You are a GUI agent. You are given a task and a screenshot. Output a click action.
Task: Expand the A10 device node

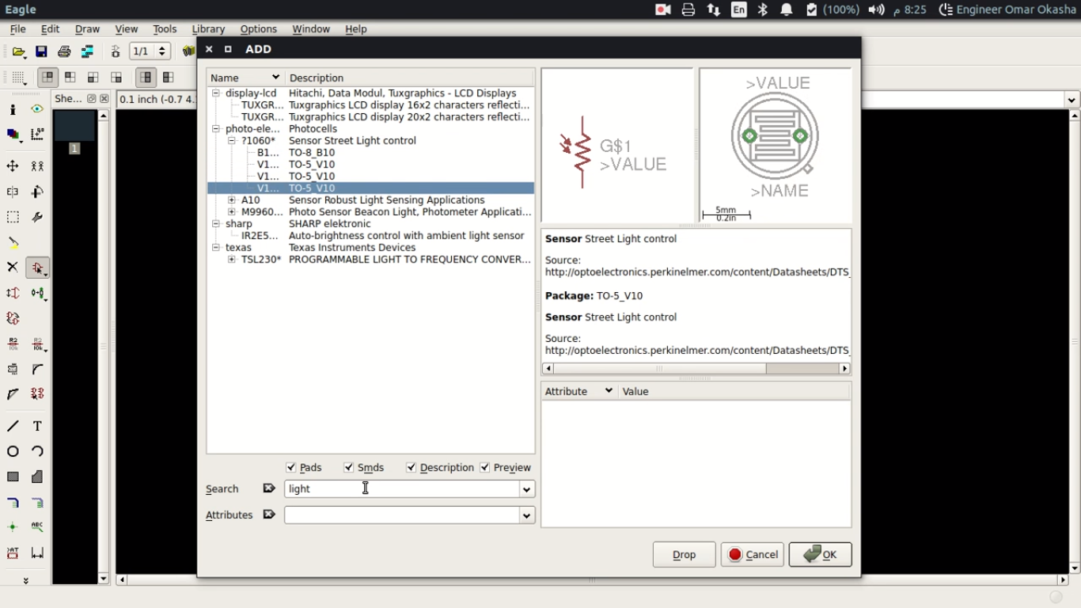coord(231,199)
